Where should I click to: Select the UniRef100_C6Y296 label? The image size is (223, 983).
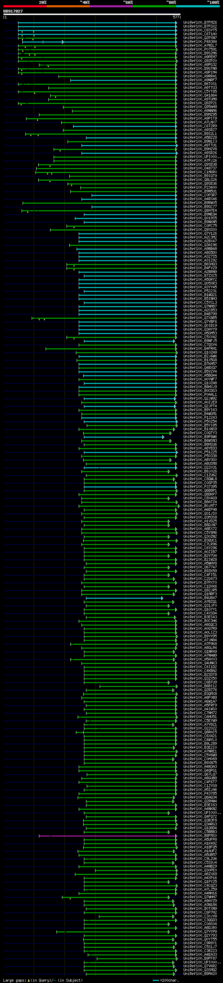[x=200, y=548]
